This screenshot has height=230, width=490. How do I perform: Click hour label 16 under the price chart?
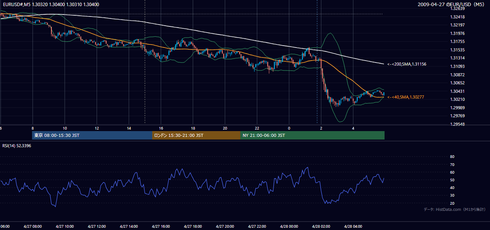161,128
